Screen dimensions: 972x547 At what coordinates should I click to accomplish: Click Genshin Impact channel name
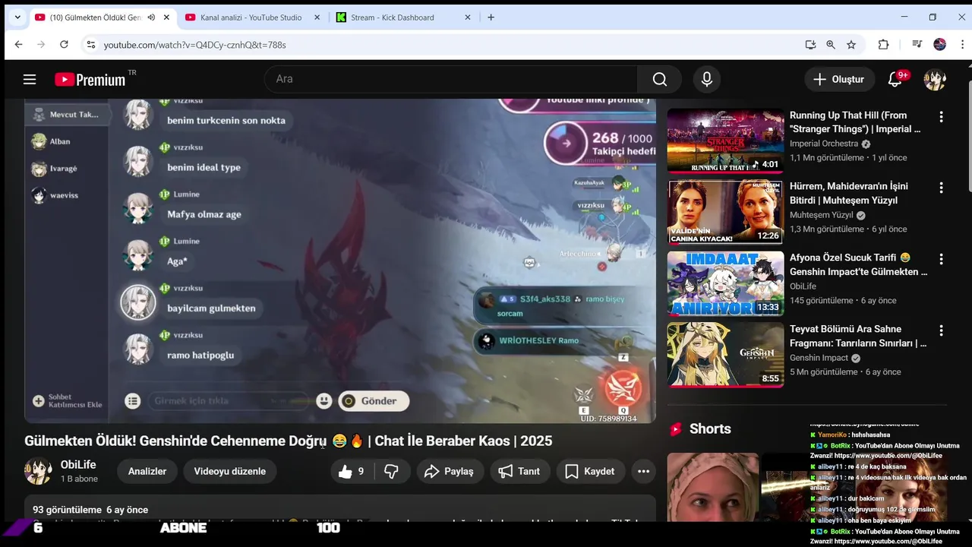pos(819,358)
